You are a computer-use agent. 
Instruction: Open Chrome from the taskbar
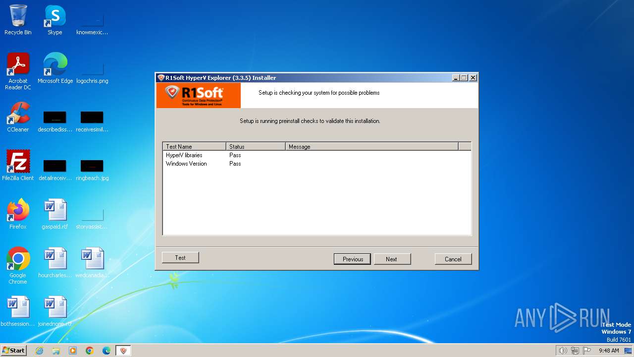click(x=90, y=351)
